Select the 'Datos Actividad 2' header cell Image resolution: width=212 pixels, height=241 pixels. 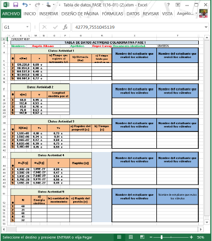coord(40,87)
